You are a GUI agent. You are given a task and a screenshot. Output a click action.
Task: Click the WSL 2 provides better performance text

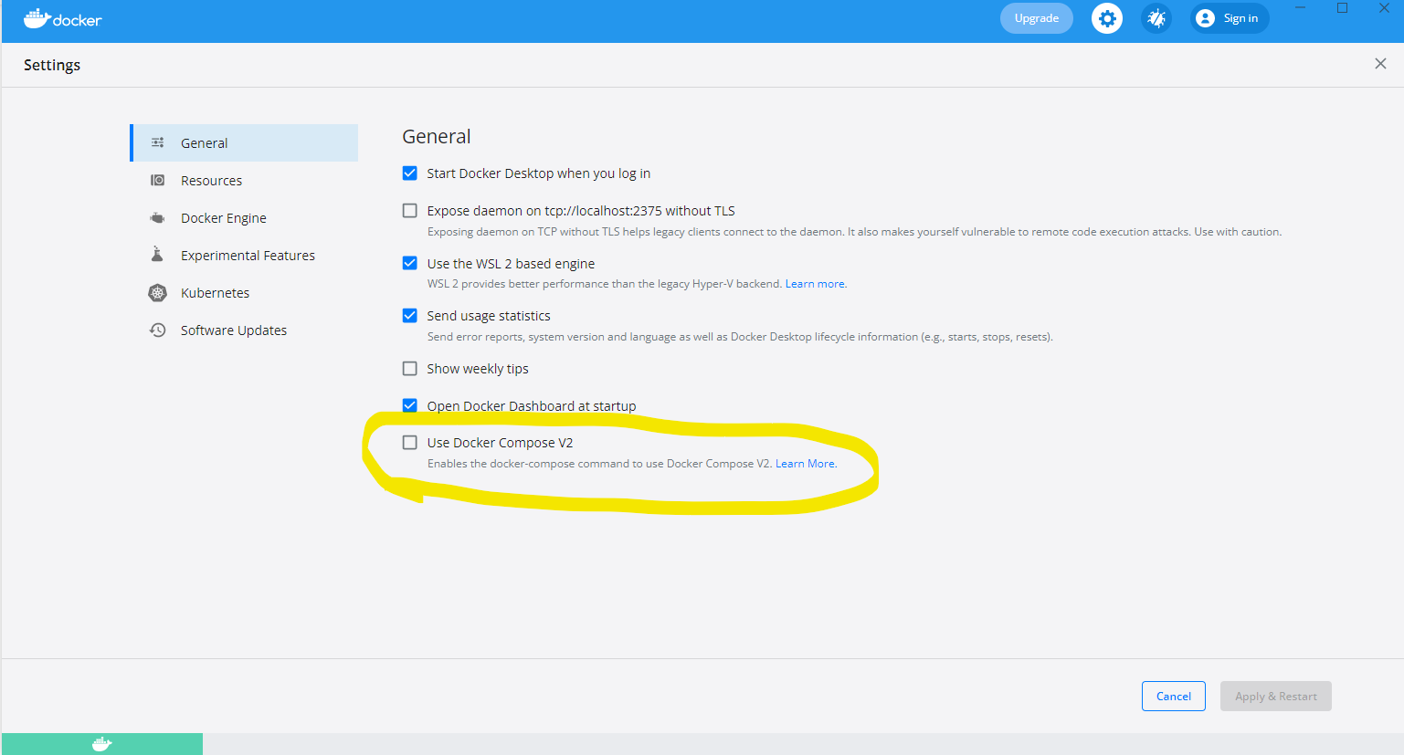click(x=604, y=284)
